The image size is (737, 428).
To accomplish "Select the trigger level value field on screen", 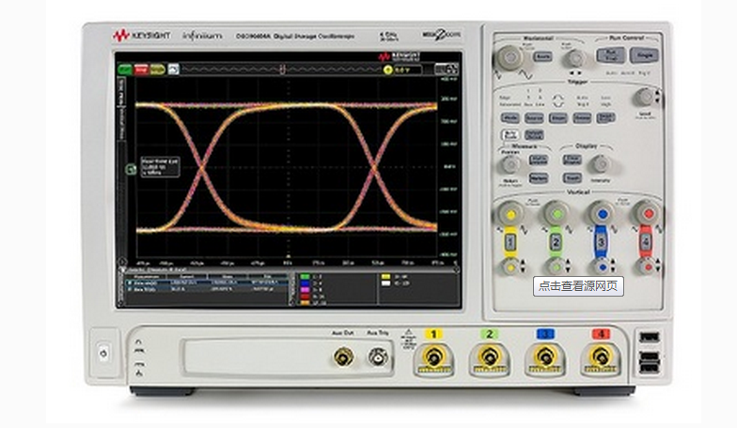I will 407,69.
